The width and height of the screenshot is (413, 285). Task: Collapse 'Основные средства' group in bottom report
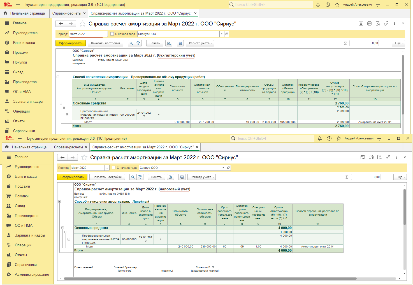tap(62, 228)
